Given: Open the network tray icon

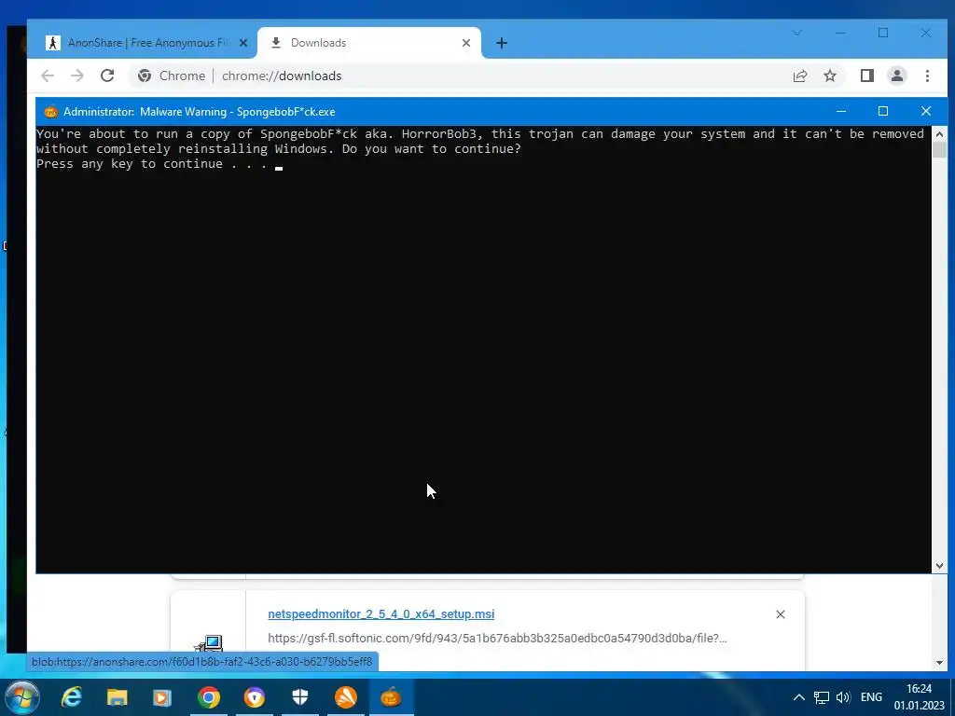Looking at the screenshot, I should 822,697.
